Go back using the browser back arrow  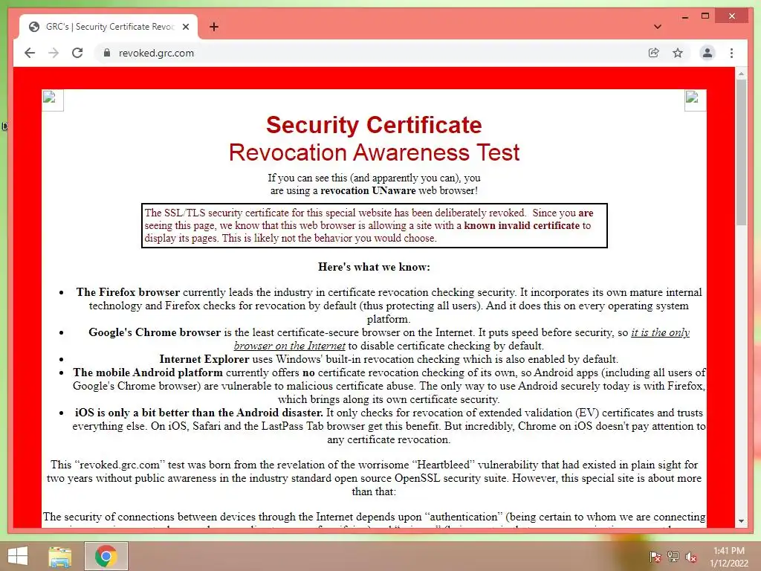[x=30, y=53]
